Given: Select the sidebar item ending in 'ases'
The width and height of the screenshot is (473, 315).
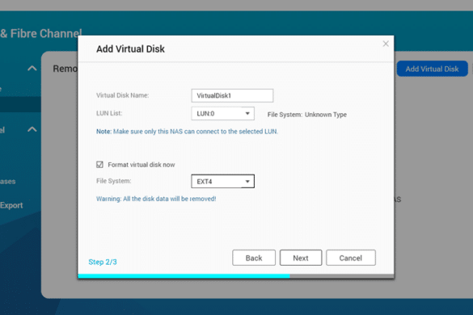Looking at the screenshot, I should (x=8, y=182).
